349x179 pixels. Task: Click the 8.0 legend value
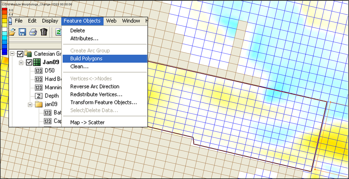[x=11, y=10]
